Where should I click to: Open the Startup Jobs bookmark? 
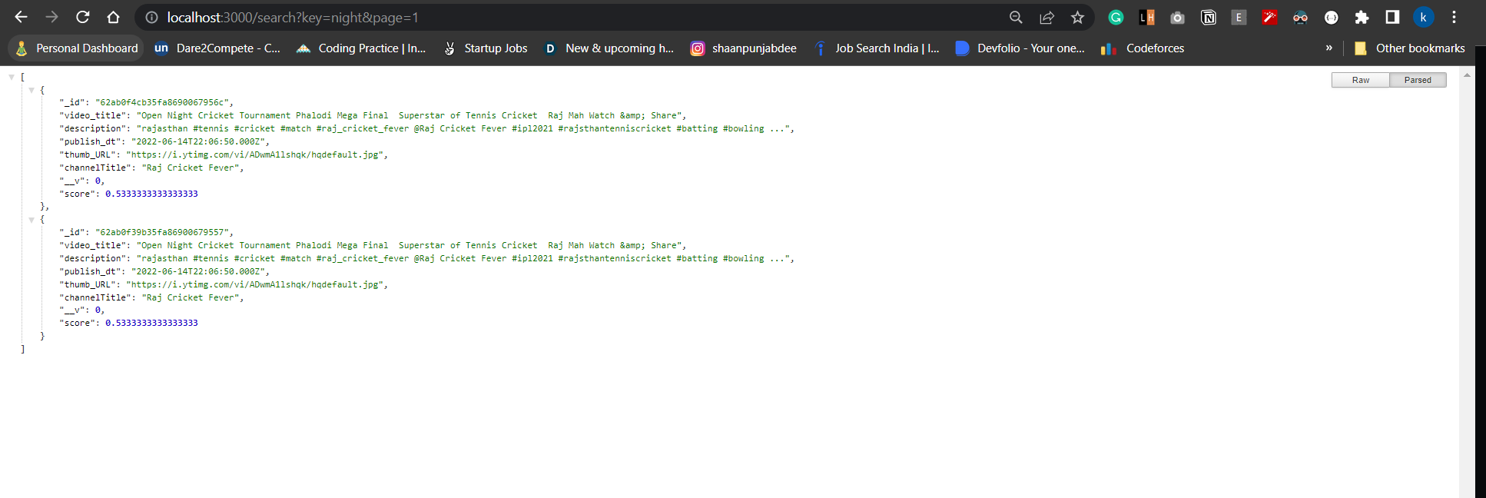click(x=486, y=48)
